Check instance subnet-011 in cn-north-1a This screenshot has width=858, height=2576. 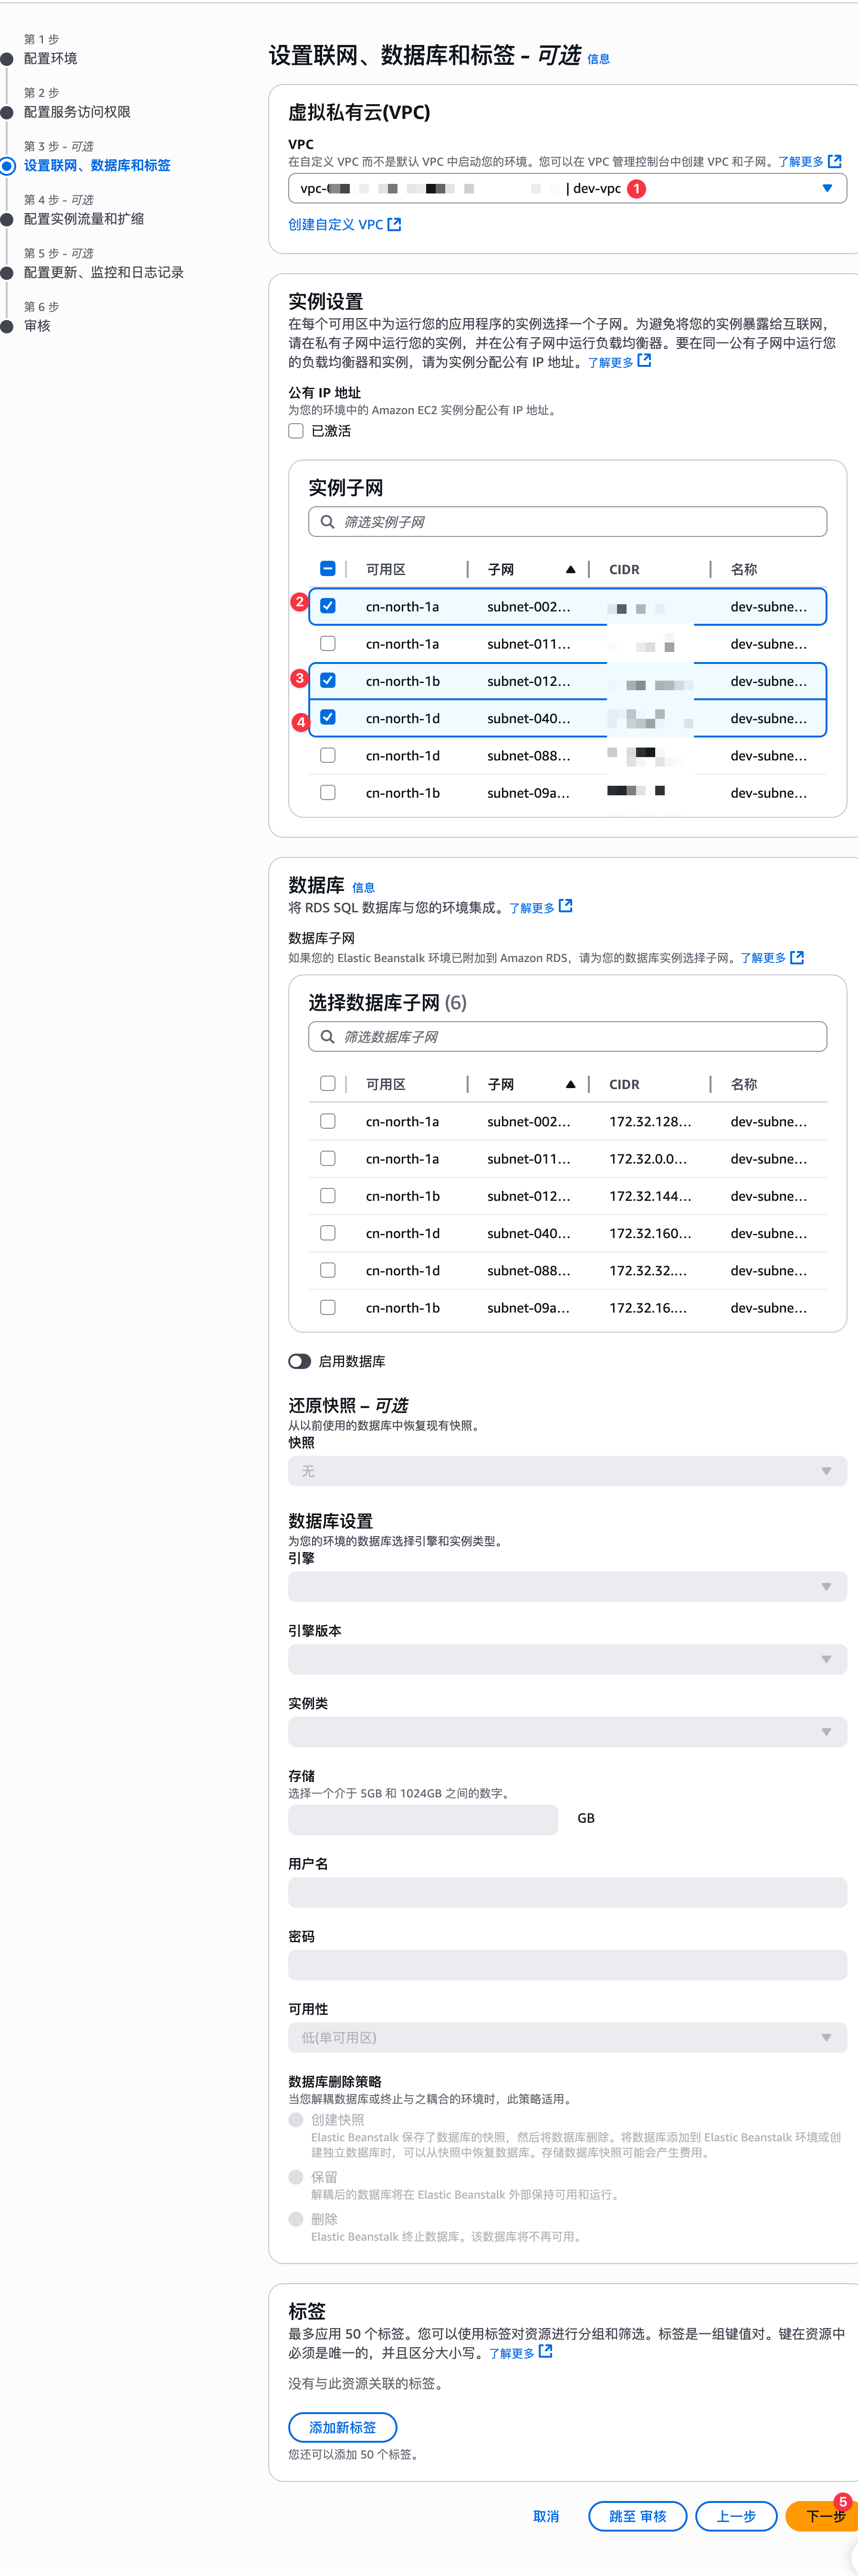(x=328, y=644)
